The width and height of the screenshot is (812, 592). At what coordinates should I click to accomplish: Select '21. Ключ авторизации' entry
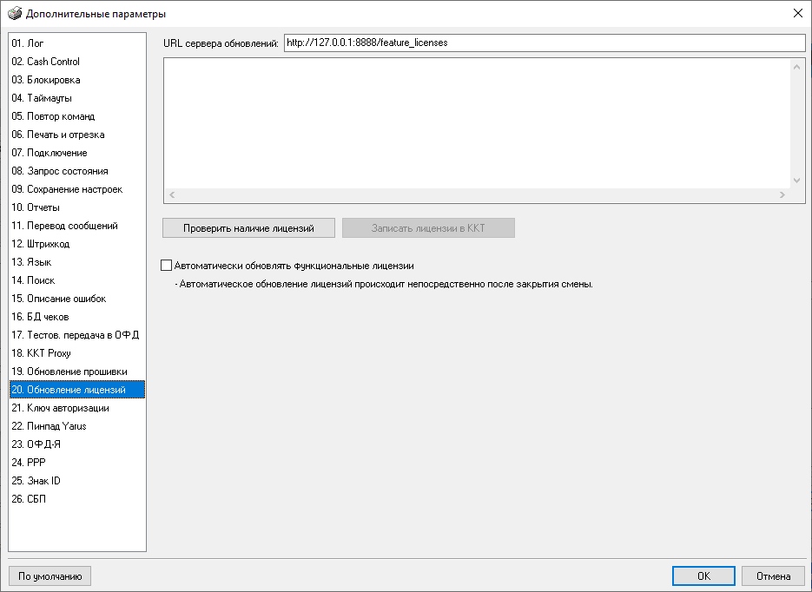click(x=60, y=408)
